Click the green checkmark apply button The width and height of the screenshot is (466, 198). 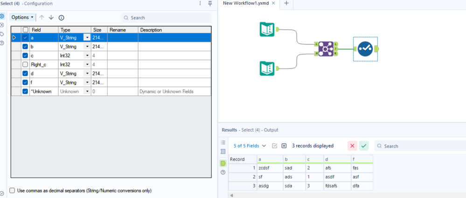(x=363, y=146)
